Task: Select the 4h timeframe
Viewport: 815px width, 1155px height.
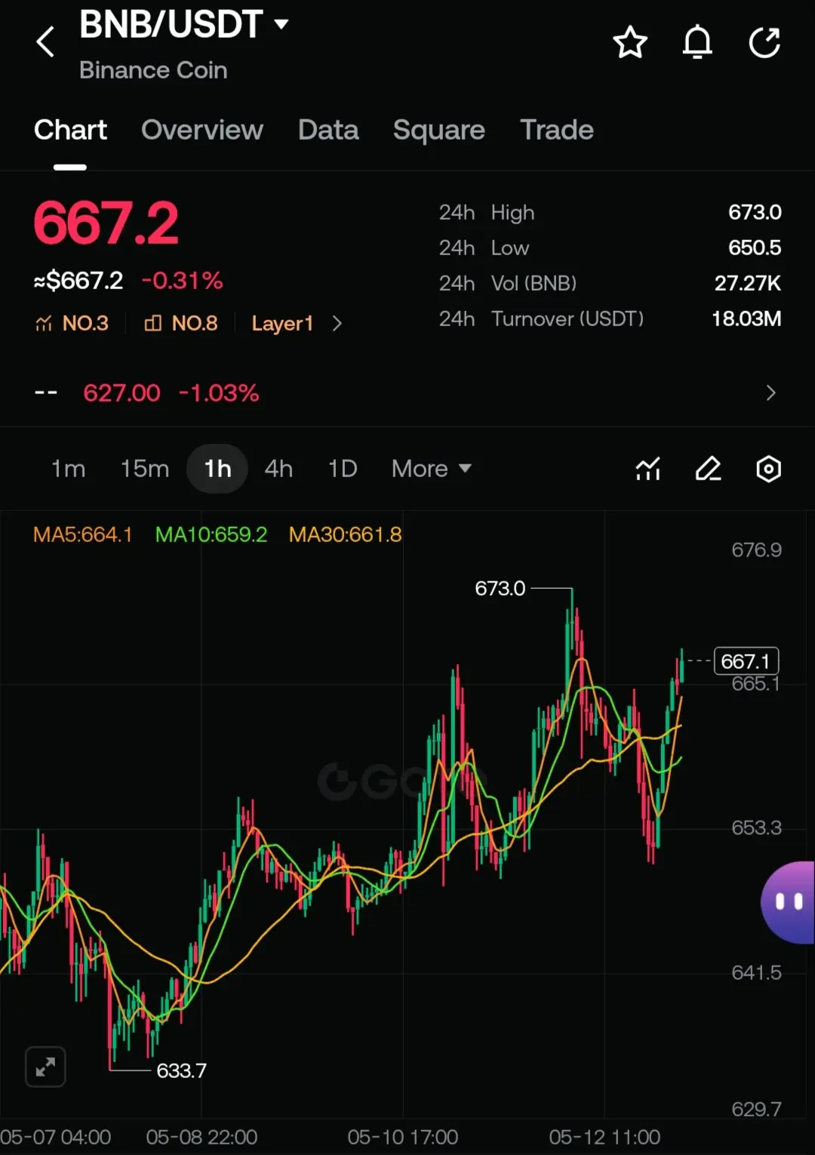Action: coord(278,469)
